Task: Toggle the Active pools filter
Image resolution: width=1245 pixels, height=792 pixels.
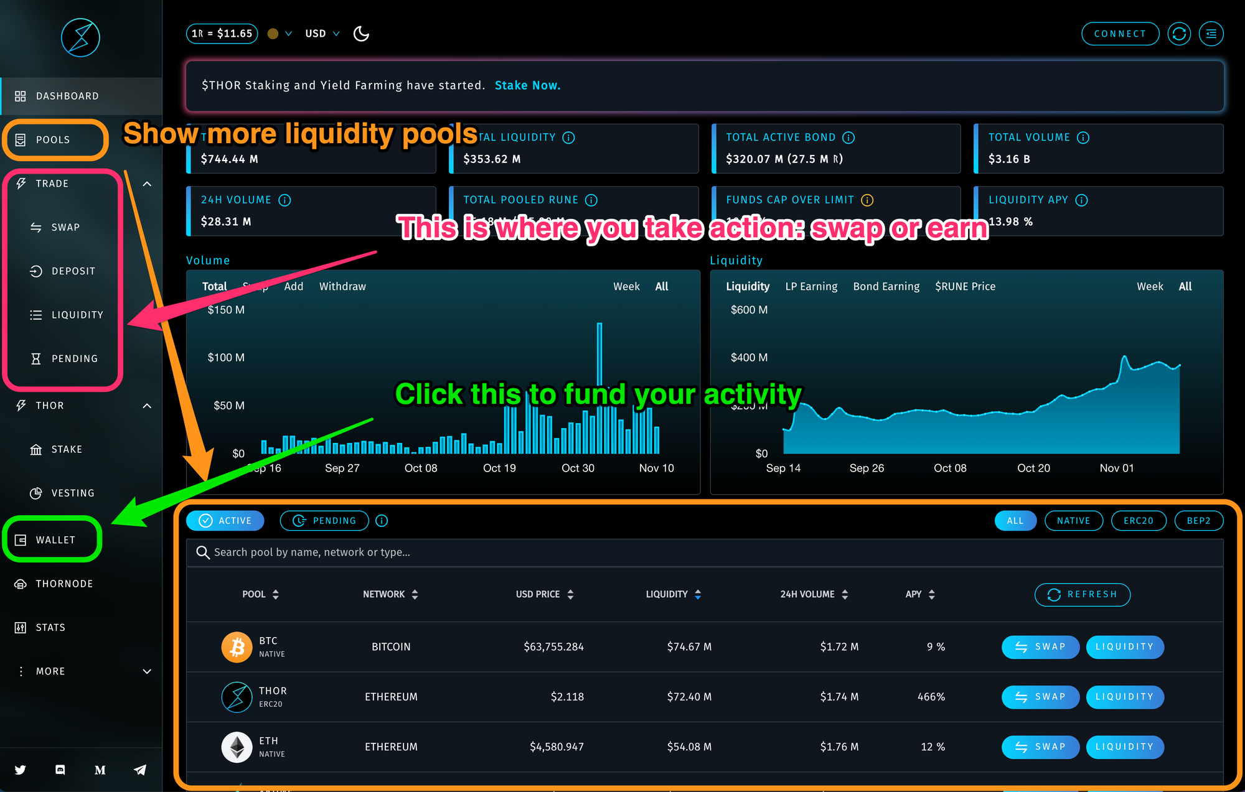Action: click(225, 521)
